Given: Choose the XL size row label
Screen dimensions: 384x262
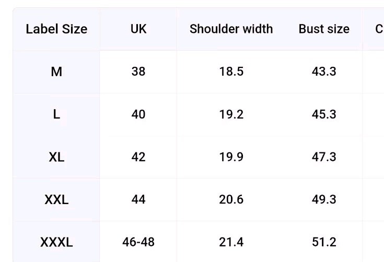Looking at the screenshot, I should coord(56,157).
